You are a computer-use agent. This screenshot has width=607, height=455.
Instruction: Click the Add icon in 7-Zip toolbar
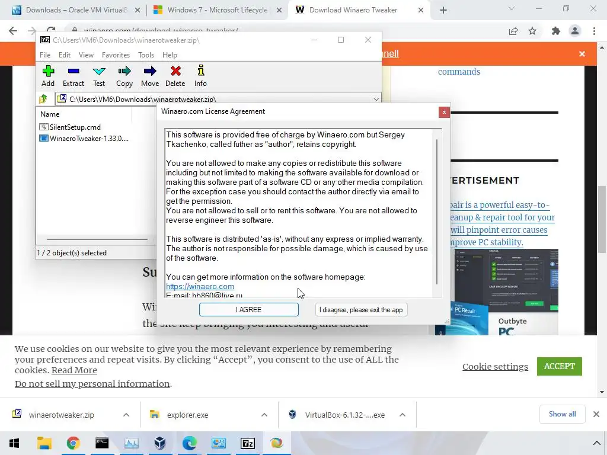48,76
